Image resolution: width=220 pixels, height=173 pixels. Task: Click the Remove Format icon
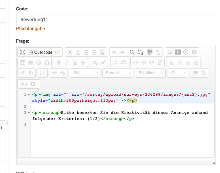point(158,52)
